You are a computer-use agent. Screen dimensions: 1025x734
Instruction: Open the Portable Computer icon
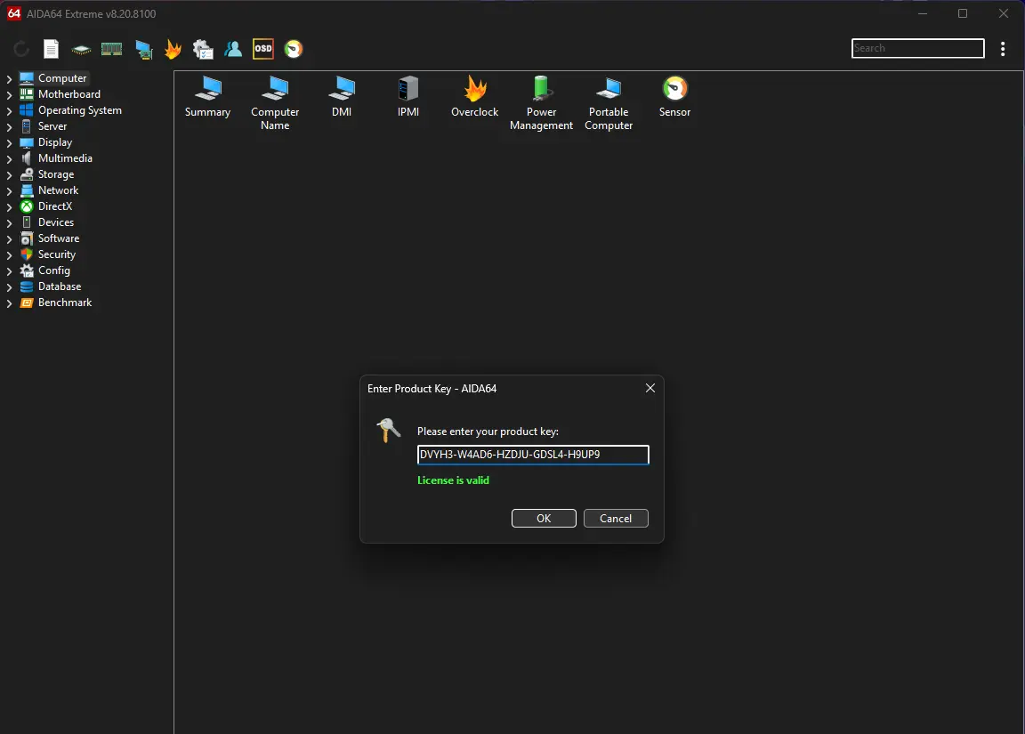(609, 103)
